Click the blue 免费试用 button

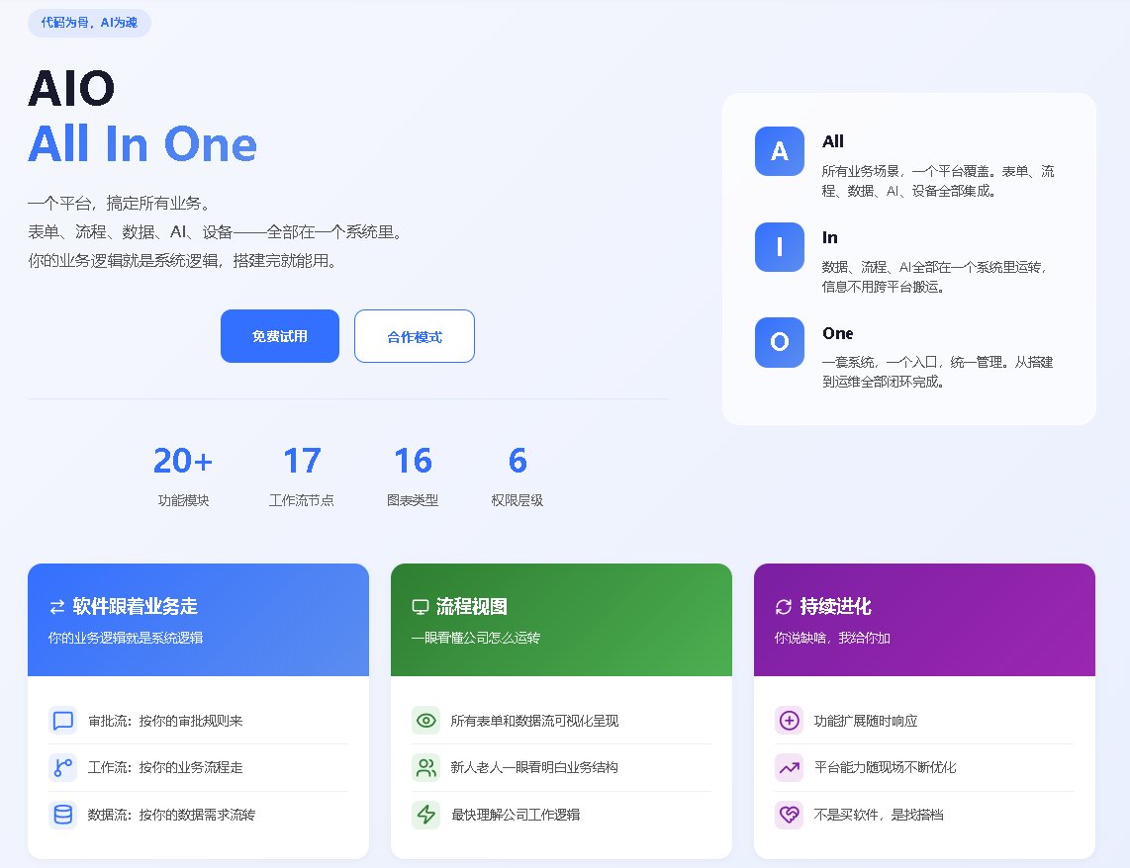point(280,336)
